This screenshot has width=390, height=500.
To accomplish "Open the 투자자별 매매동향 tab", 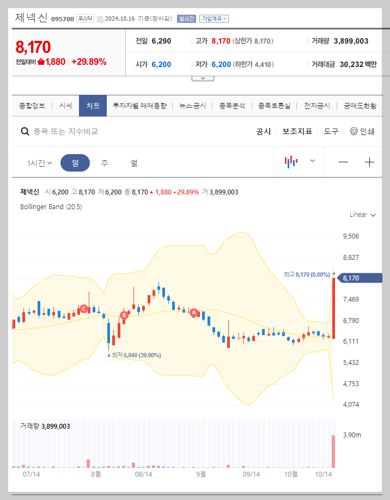I will pos(138,106).
